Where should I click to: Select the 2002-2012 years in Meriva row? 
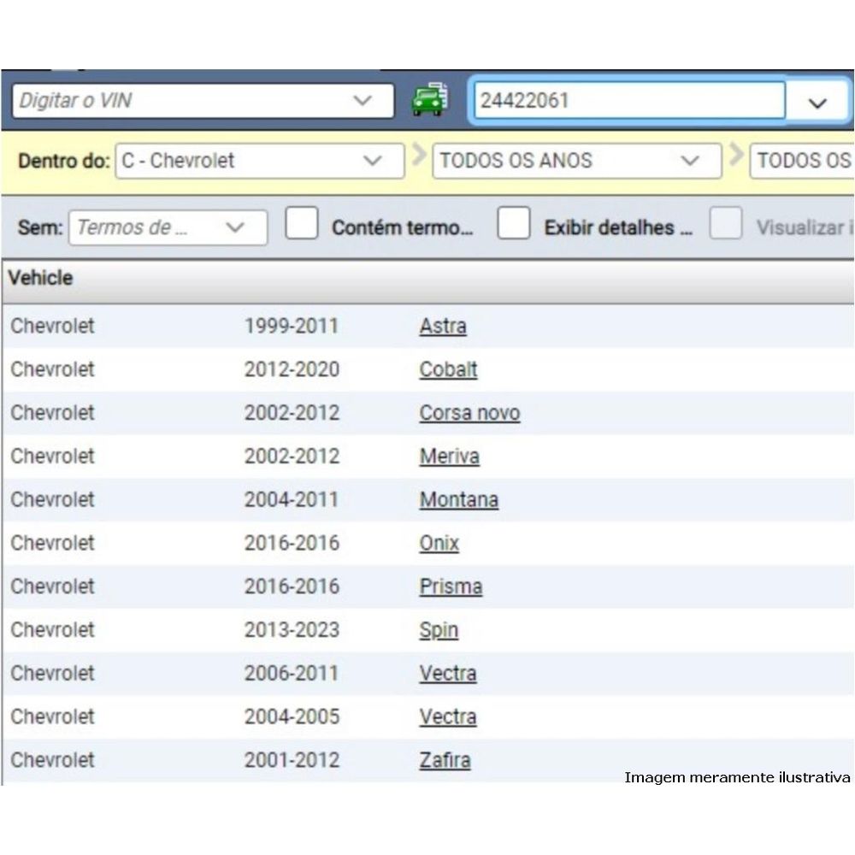click(292, 456)
